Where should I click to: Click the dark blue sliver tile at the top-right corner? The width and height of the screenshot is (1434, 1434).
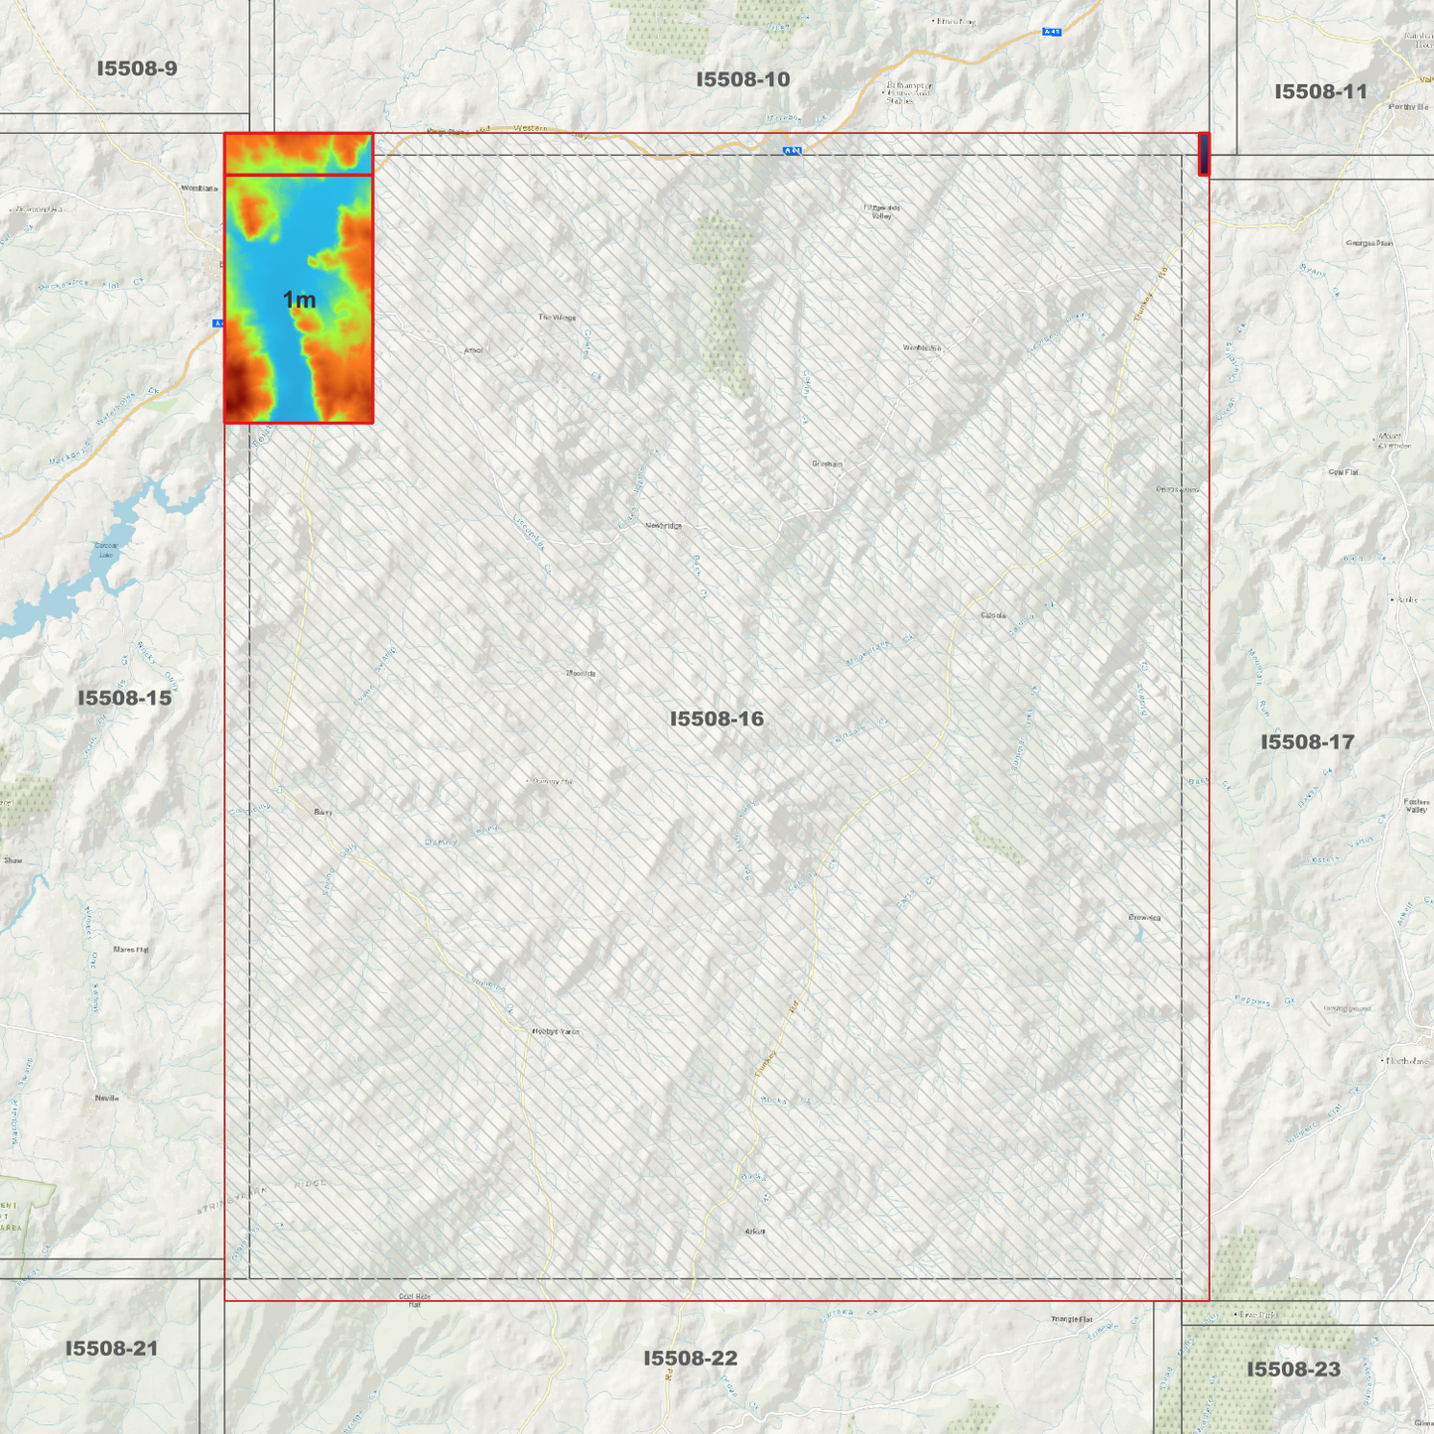[x=1204, y=154]
